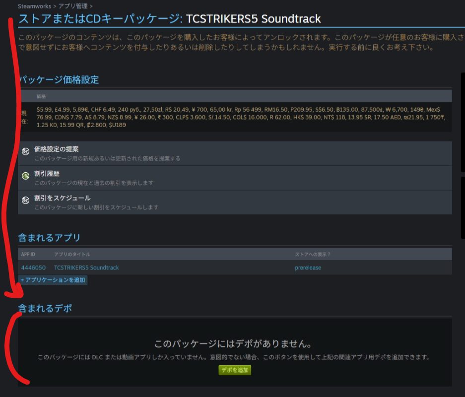Click TCSTRIKERS5 Soundtrack in the app table
Viewport: 465px width, 397px height.
[x=86, y=267]
